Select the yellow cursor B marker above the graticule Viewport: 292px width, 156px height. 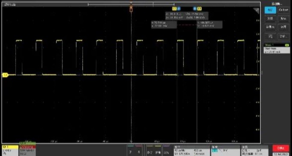pos(200,9)
